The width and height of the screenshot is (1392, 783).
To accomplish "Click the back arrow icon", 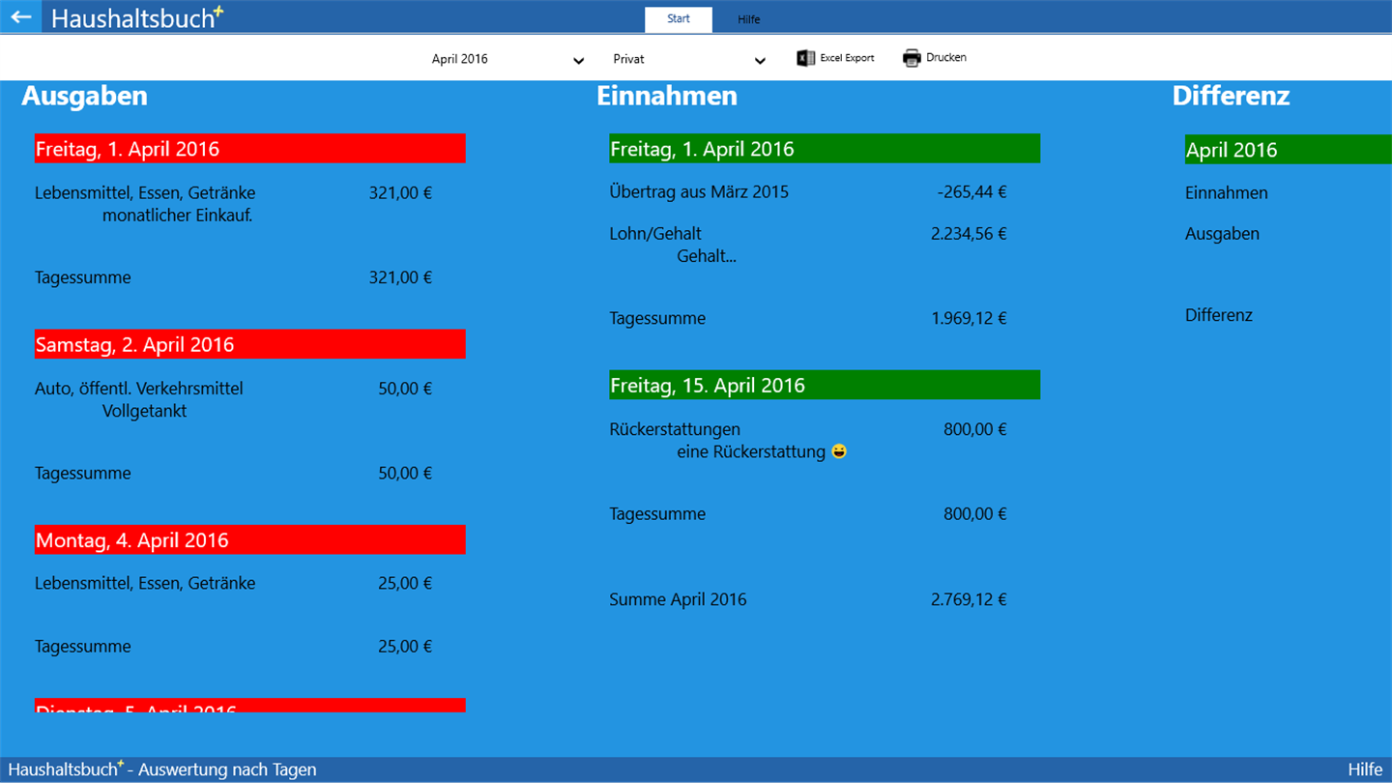I will [20, 16].
